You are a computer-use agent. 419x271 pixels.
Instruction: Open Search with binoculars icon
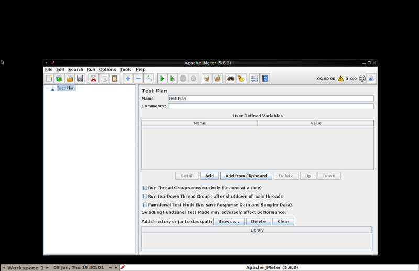230,79
